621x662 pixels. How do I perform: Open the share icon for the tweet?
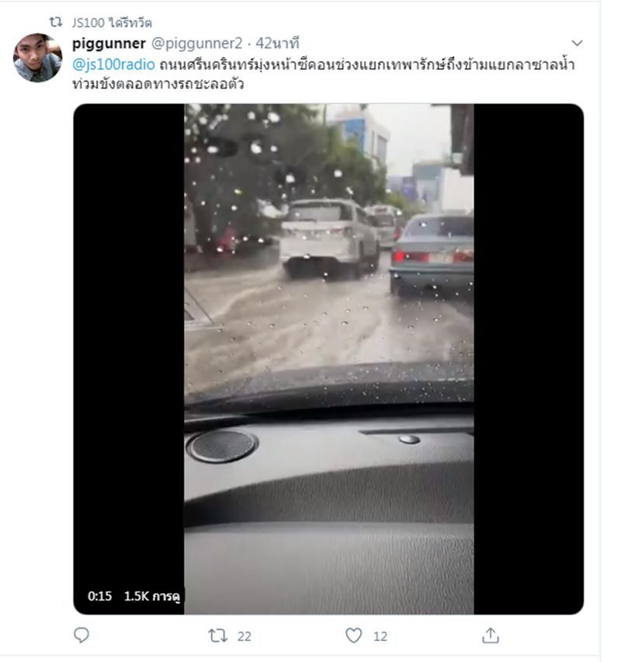point(491,635)
